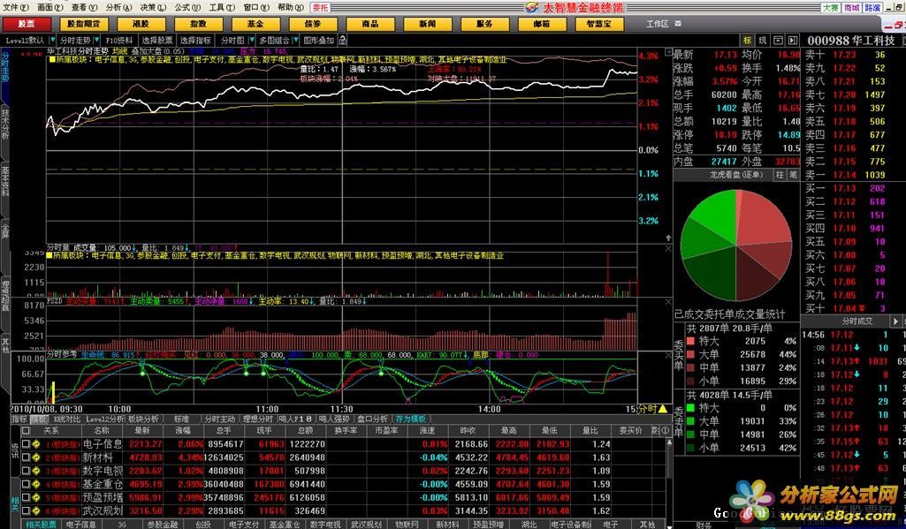Screen dimensions: 906x529
Task: Switch to the 板块分析 tab
Action: click(x=143, y=419)
